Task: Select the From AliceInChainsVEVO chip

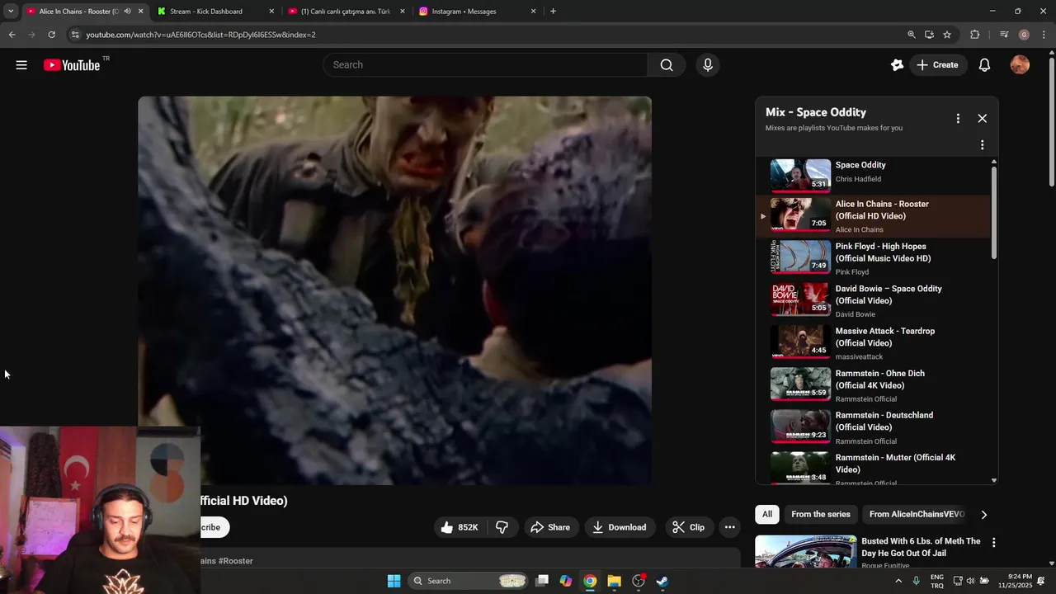Action: 917,515
